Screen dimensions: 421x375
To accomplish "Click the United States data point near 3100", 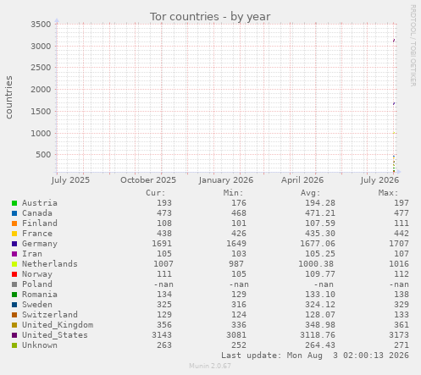I will (x=394, y=41).
